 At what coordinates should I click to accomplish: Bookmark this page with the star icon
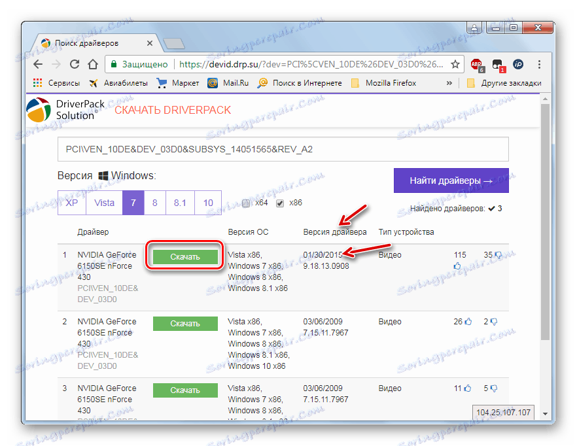pos(455,64)
